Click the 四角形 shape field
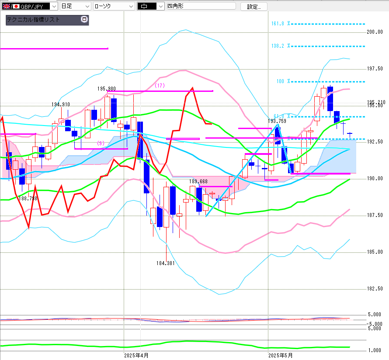389x360 pixels. [x=201, y=6]
